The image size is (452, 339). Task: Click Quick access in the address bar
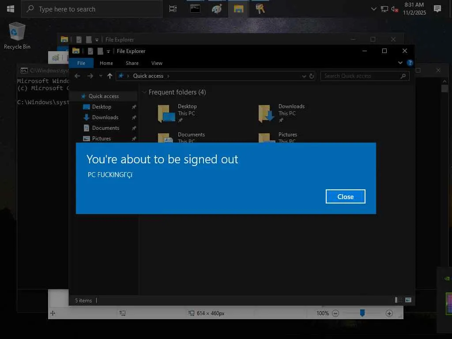148,76
